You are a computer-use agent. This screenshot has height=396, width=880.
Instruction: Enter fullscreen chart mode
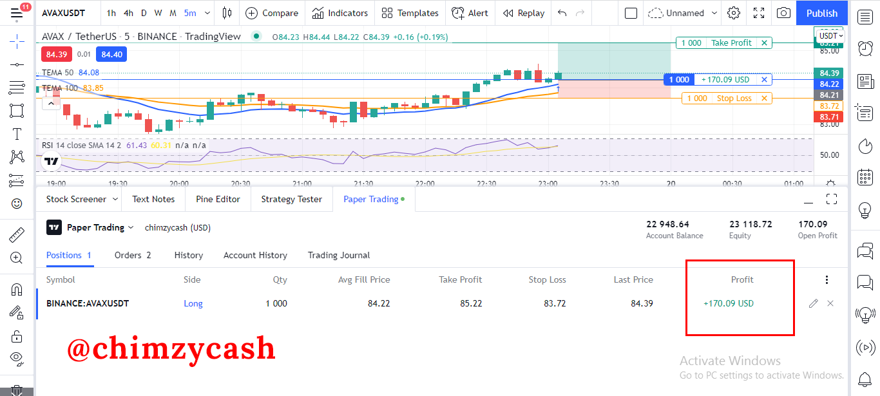click(759, 13)
